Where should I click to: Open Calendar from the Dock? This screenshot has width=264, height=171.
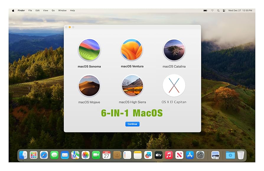tap(106, 155)
